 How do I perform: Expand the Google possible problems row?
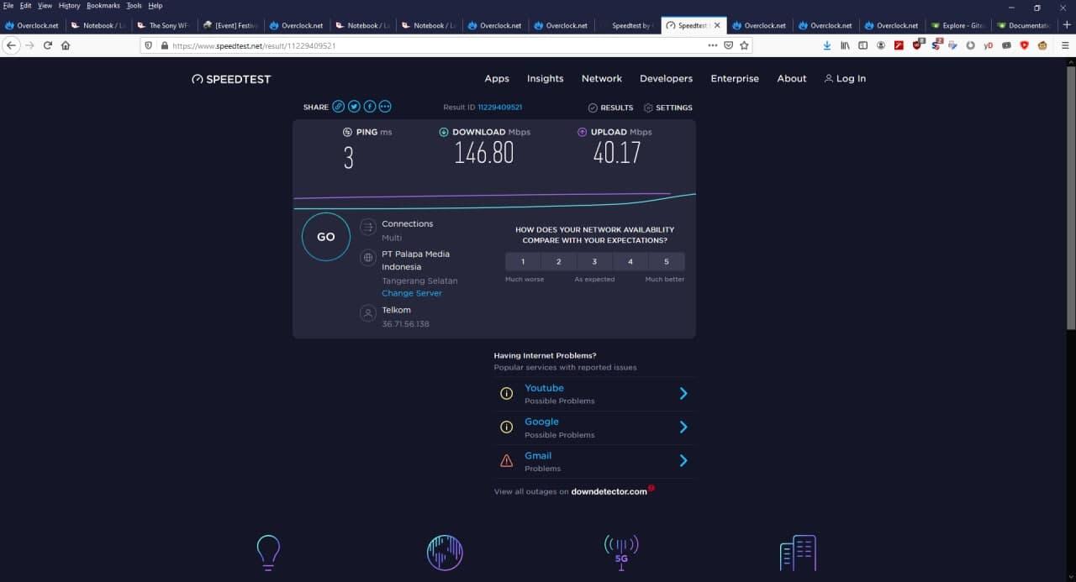[x=594, y=427]
